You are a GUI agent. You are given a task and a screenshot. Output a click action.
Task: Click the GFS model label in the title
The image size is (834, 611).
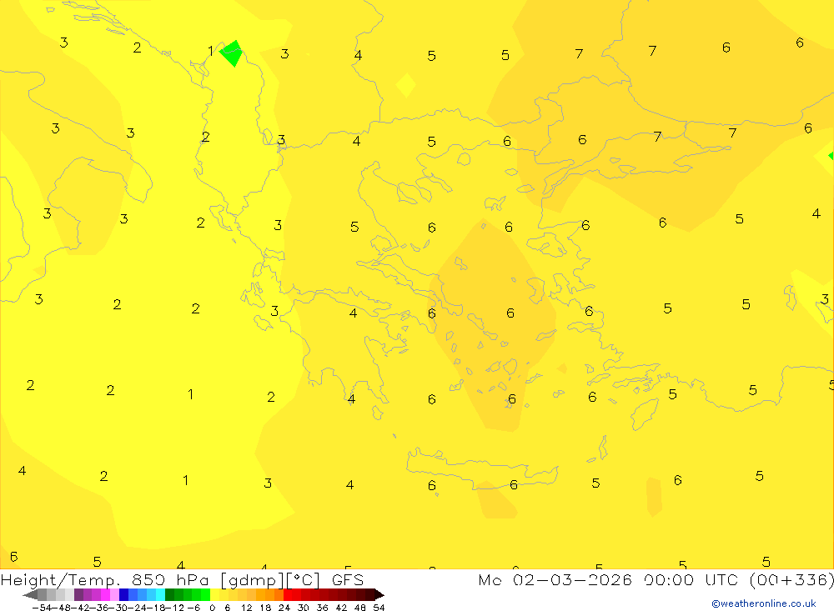click(348, 580)
